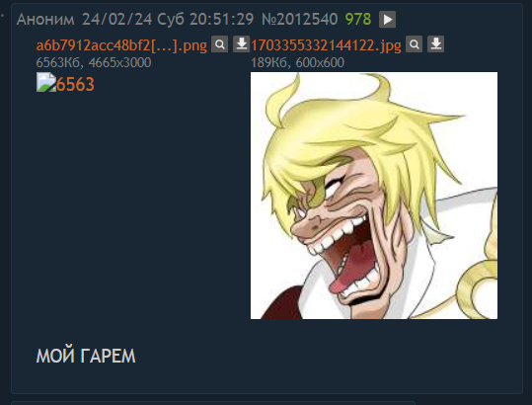
Task: Open reverse image search for the png file
Action: [x=219, y=44]
